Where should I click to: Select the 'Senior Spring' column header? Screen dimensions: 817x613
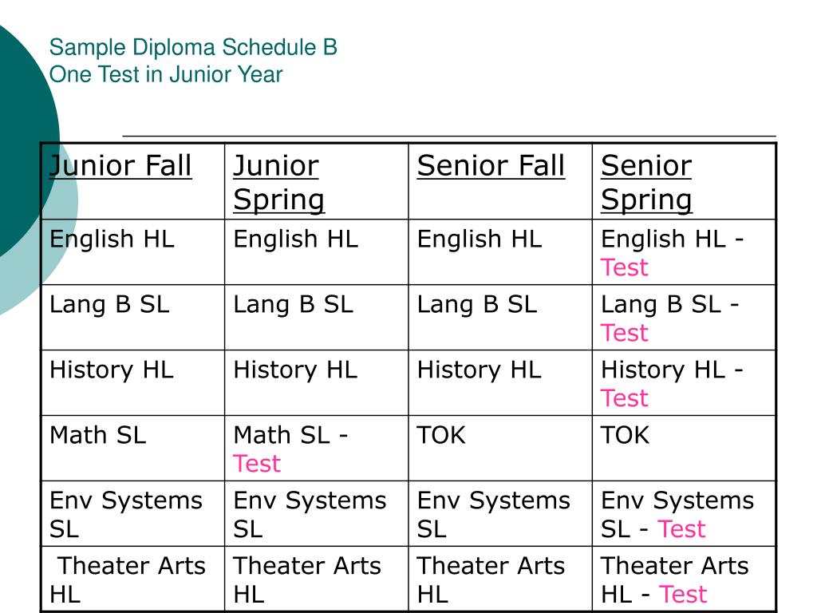coord(646,183)
